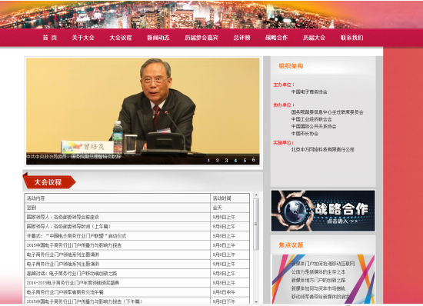This screenshot has width=423, height=306.
Task: Show carousel slide 3
Action: 226,160
